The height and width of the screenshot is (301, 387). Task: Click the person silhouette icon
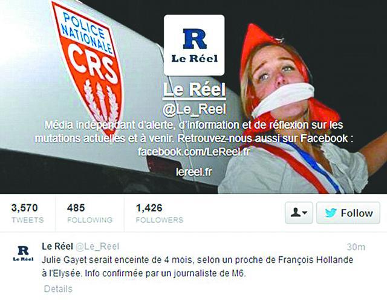[295, 213]
